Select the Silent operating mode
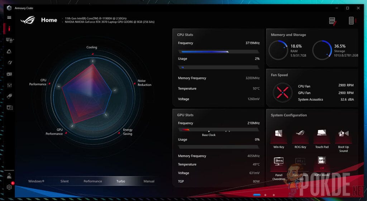This screenshot has height=201, width=367. (x=65, y=181)
